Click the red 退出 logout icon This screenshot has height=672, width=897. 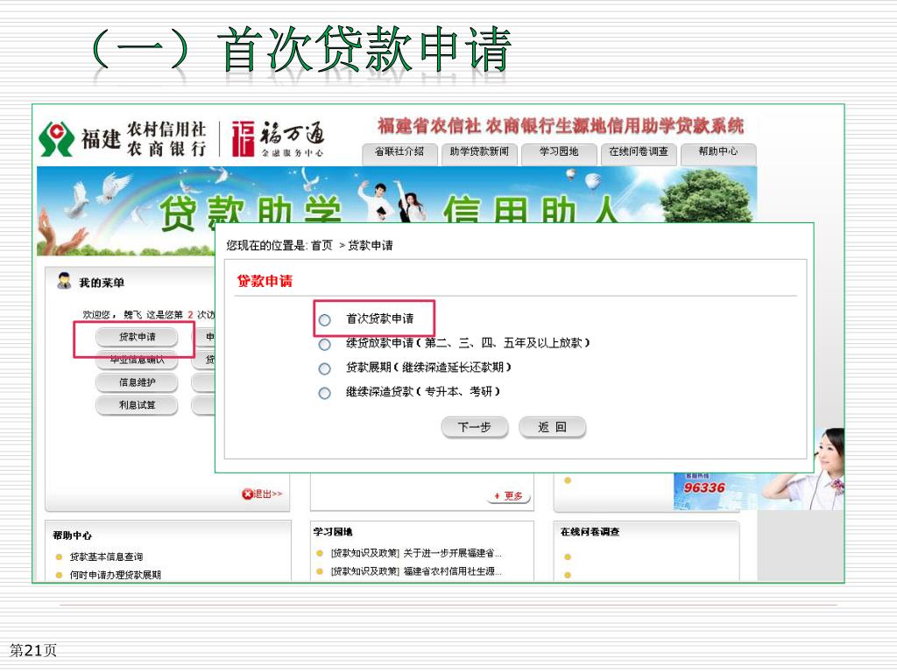[x=247, y=493]
